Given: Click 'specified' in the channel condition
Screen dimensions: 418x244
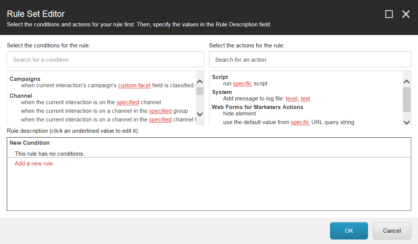Looking at the screenshot, I should pyautogui.click(x=128, y=102).
